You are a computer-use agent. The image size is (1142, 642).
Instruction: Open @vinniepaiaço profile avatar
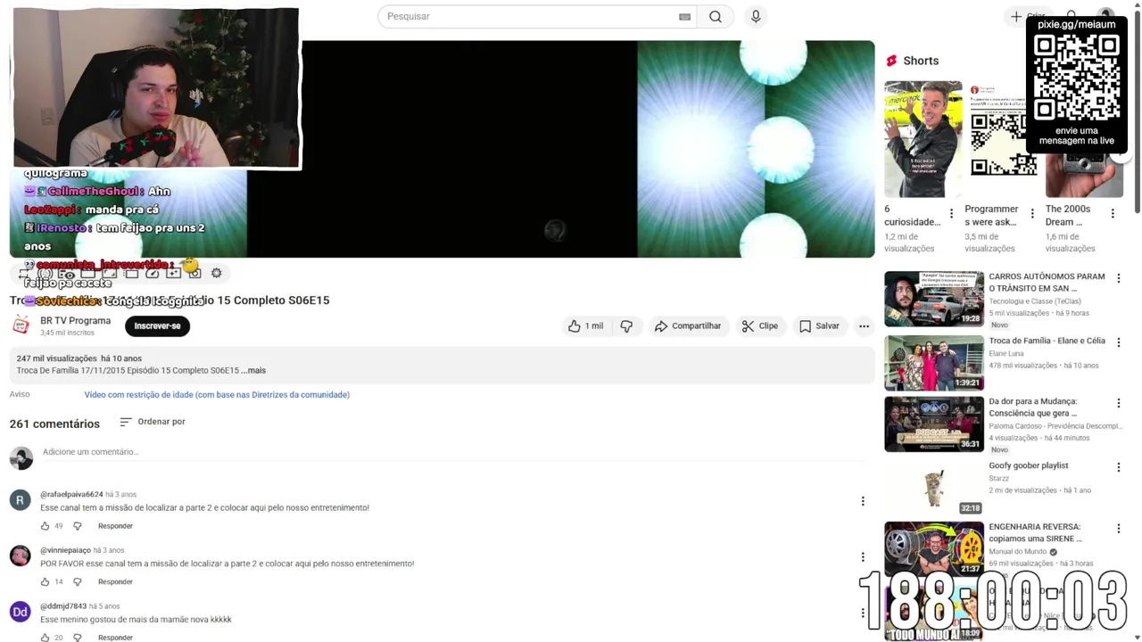(x=21, y=556)
